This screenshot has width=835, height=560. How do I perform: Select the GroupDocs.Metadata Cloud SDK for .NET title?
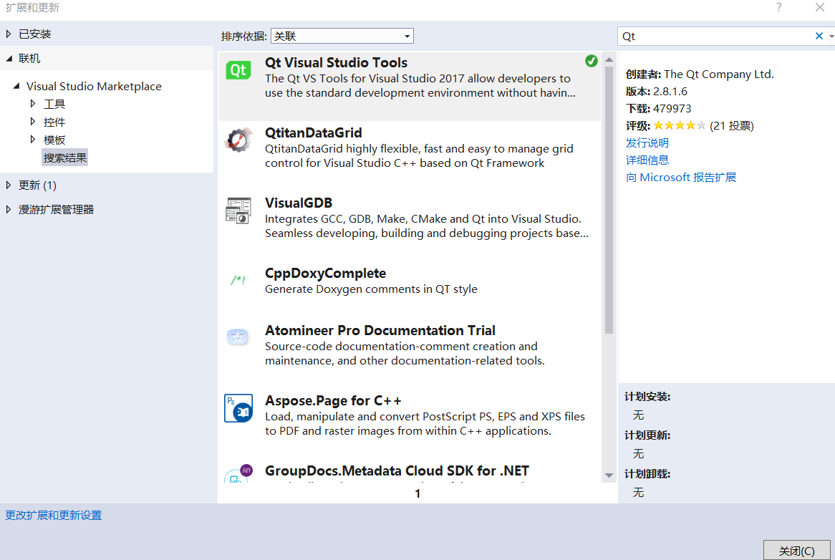click(x=397, y=470)
